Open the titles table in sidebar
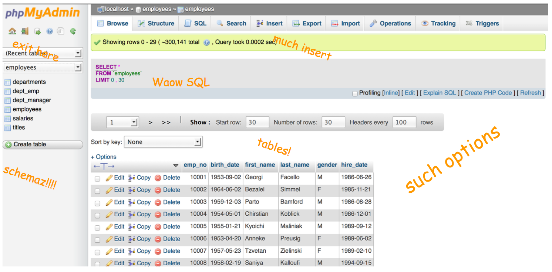The height and width of the screenshot is (272, 552). pyautogui.click(x=19, y=127)
